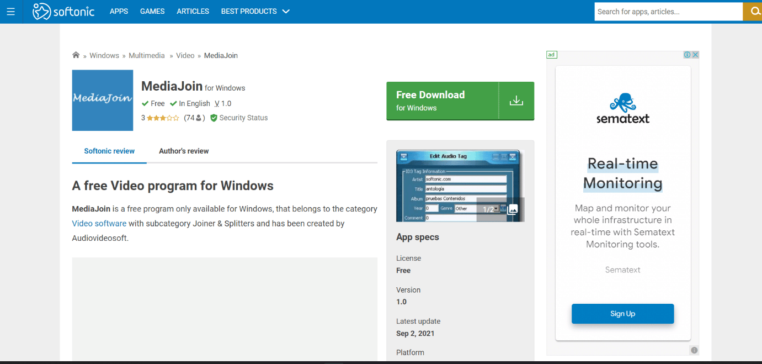Click the star rating of MediaJoin
Screen dimensions: 762x364
click(x=163, y=118)
